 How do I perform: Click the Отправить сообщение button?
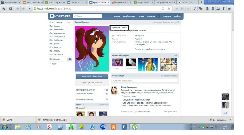(x=92, y=77)
